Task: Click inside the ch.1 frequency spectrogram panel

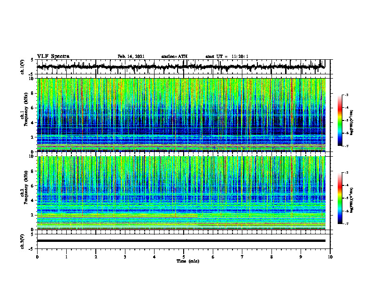Action: point(181,115)
